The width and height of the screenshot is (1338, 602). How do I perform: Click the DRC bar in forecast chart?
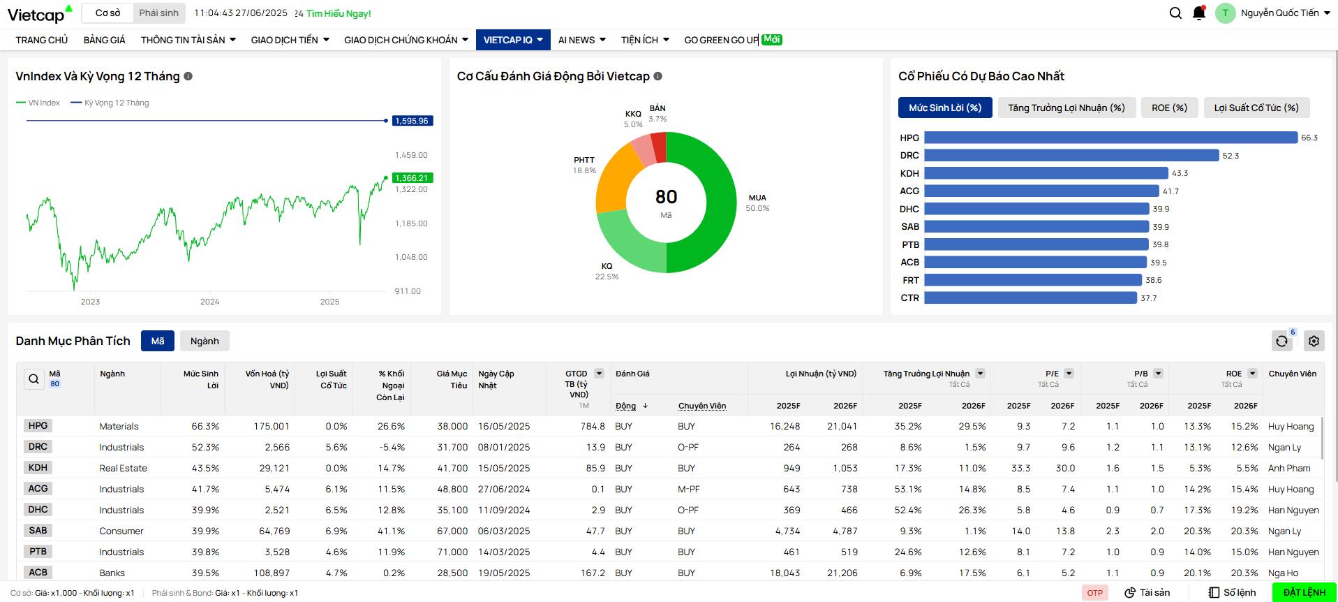(1071, 155)
